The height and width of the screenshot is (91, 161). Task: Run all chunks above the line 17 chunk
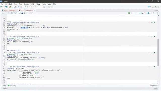tap(152, 22)
